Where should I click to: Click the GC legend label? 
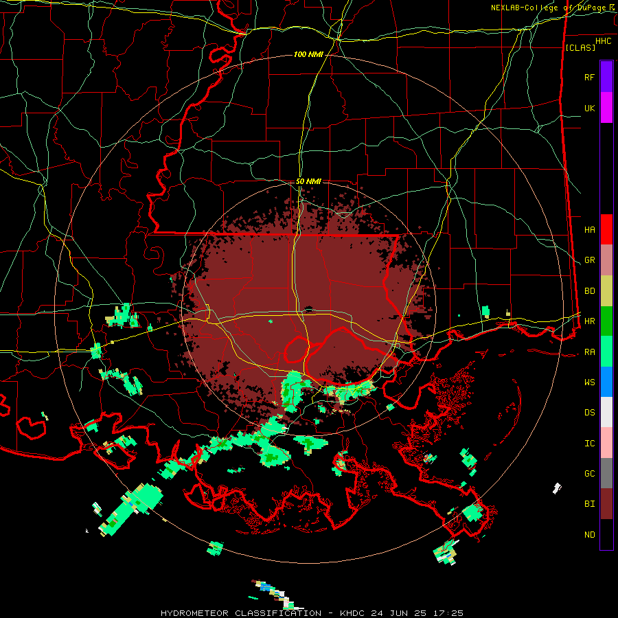(x=589, y=474)
